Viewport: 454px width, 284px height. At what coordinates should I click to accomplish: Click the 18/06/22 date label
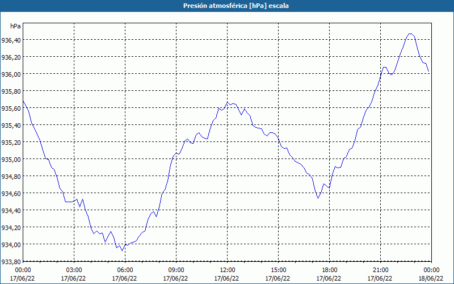point(431,278)
